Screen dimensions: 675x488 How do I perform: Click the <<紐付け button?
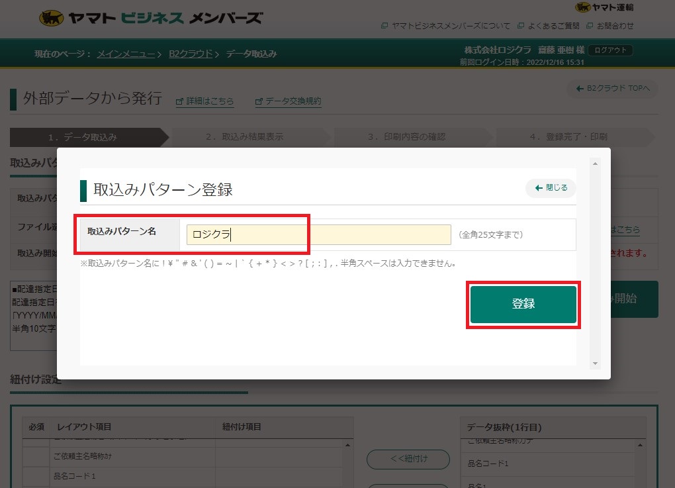coord(408,459)
